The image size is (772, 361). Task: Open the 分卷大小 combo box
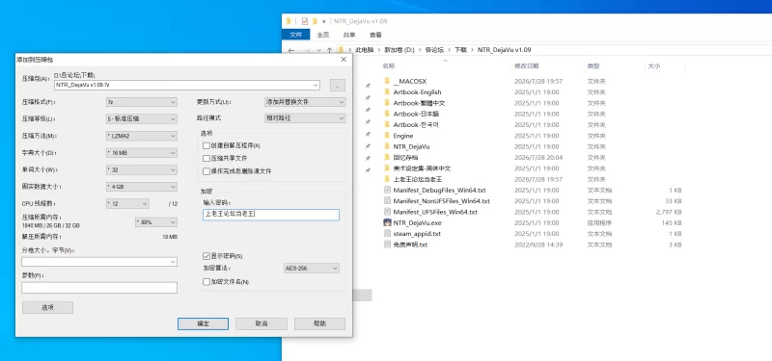click(99, 262)
